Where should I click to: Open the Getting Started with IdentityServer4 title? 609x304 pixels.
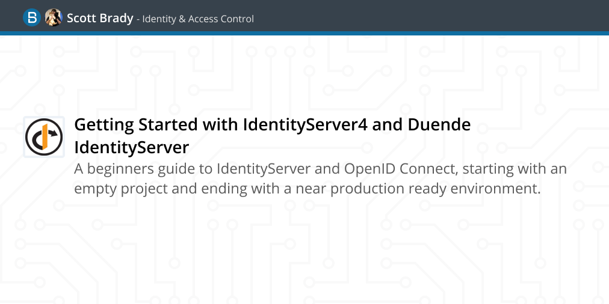coord(272,136)
